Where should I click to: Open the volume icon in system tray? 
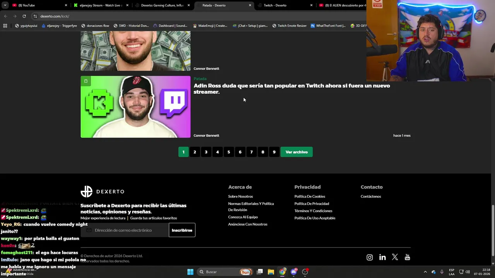click(x=468, y=272)
